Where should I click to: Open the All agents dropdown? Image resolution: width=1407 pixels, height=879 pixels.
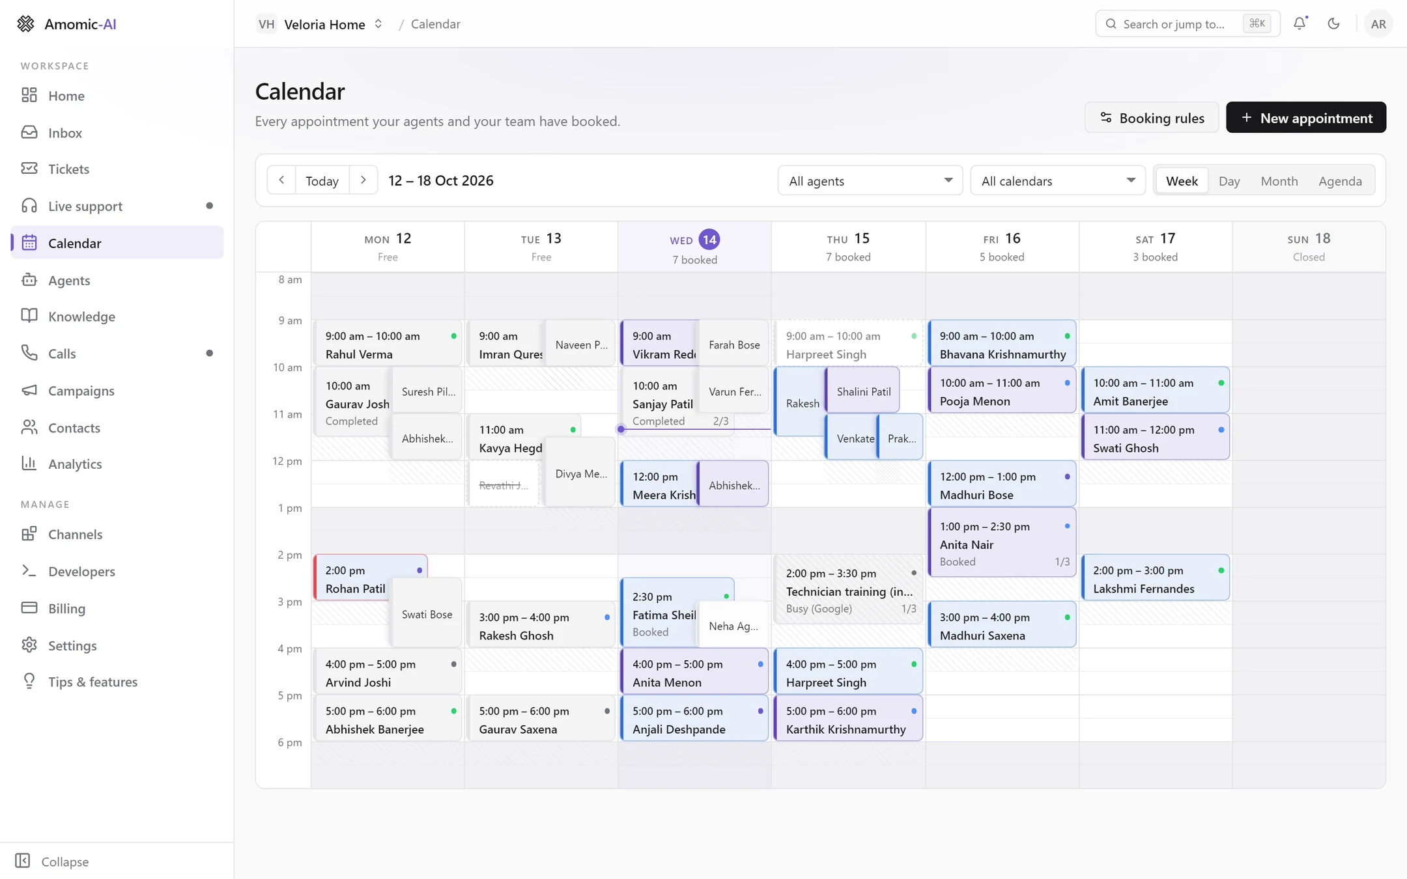tap(870, 180)
